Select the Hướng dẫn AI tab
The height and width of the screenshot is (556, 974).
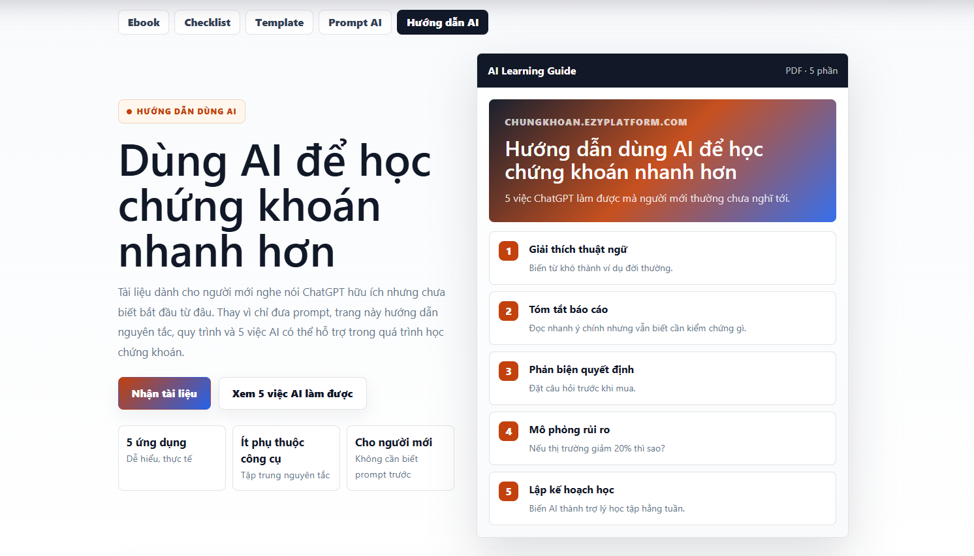pyautogui.click(x=443, y=22)
